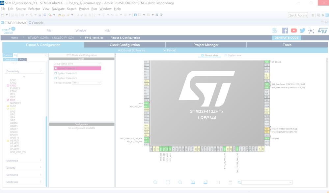
Task: Click the green PA0 pin on the chip
Action: 146,138
